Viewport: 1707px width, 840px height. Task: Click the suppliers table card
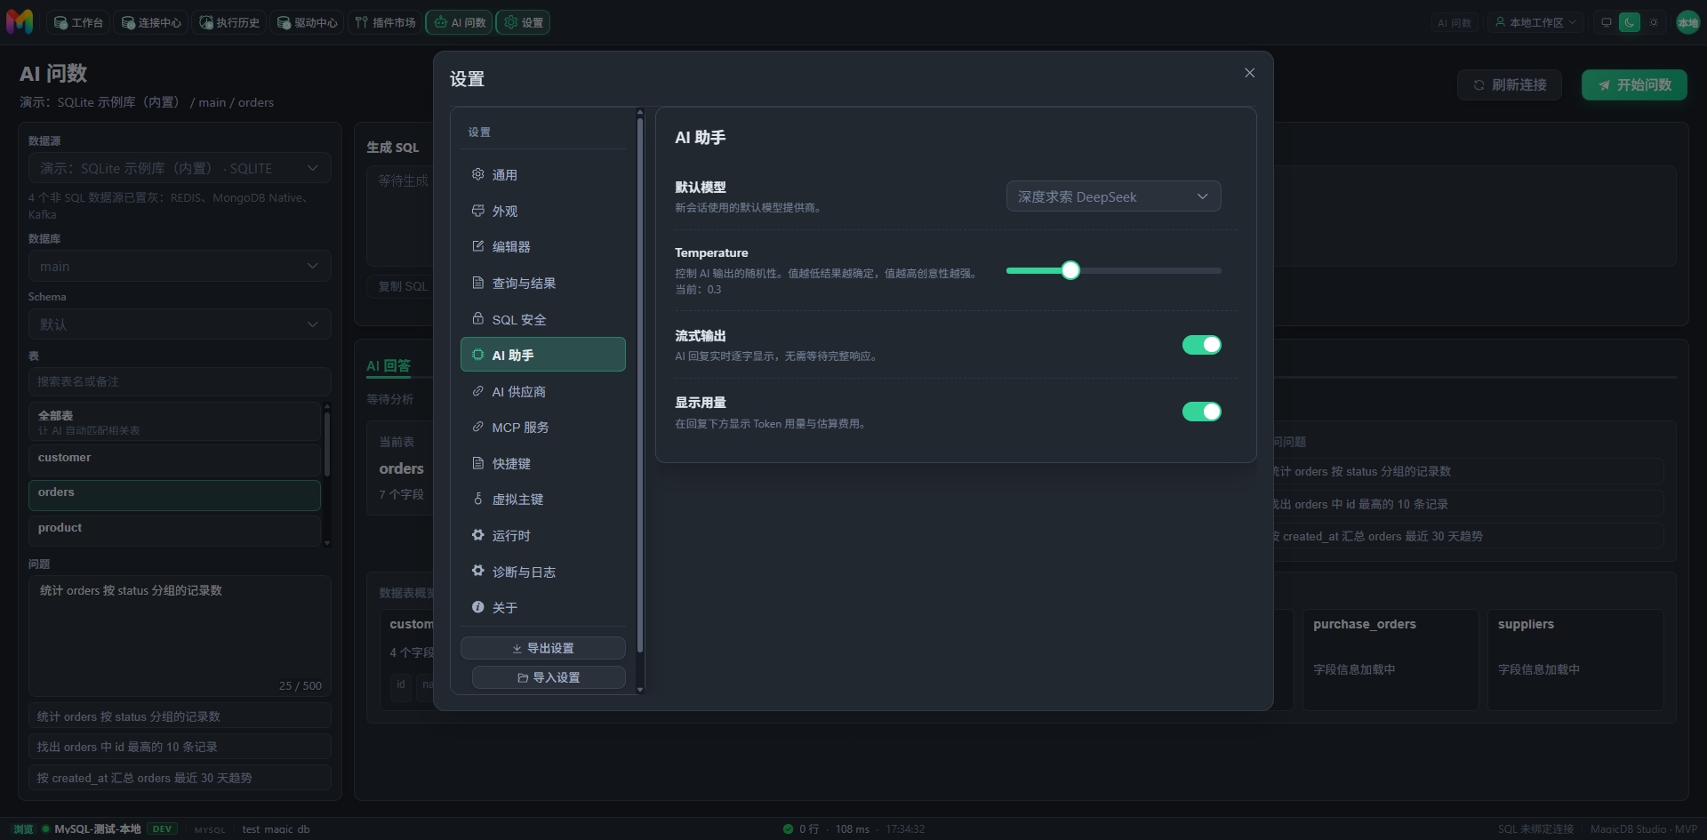coord(1575,659)
